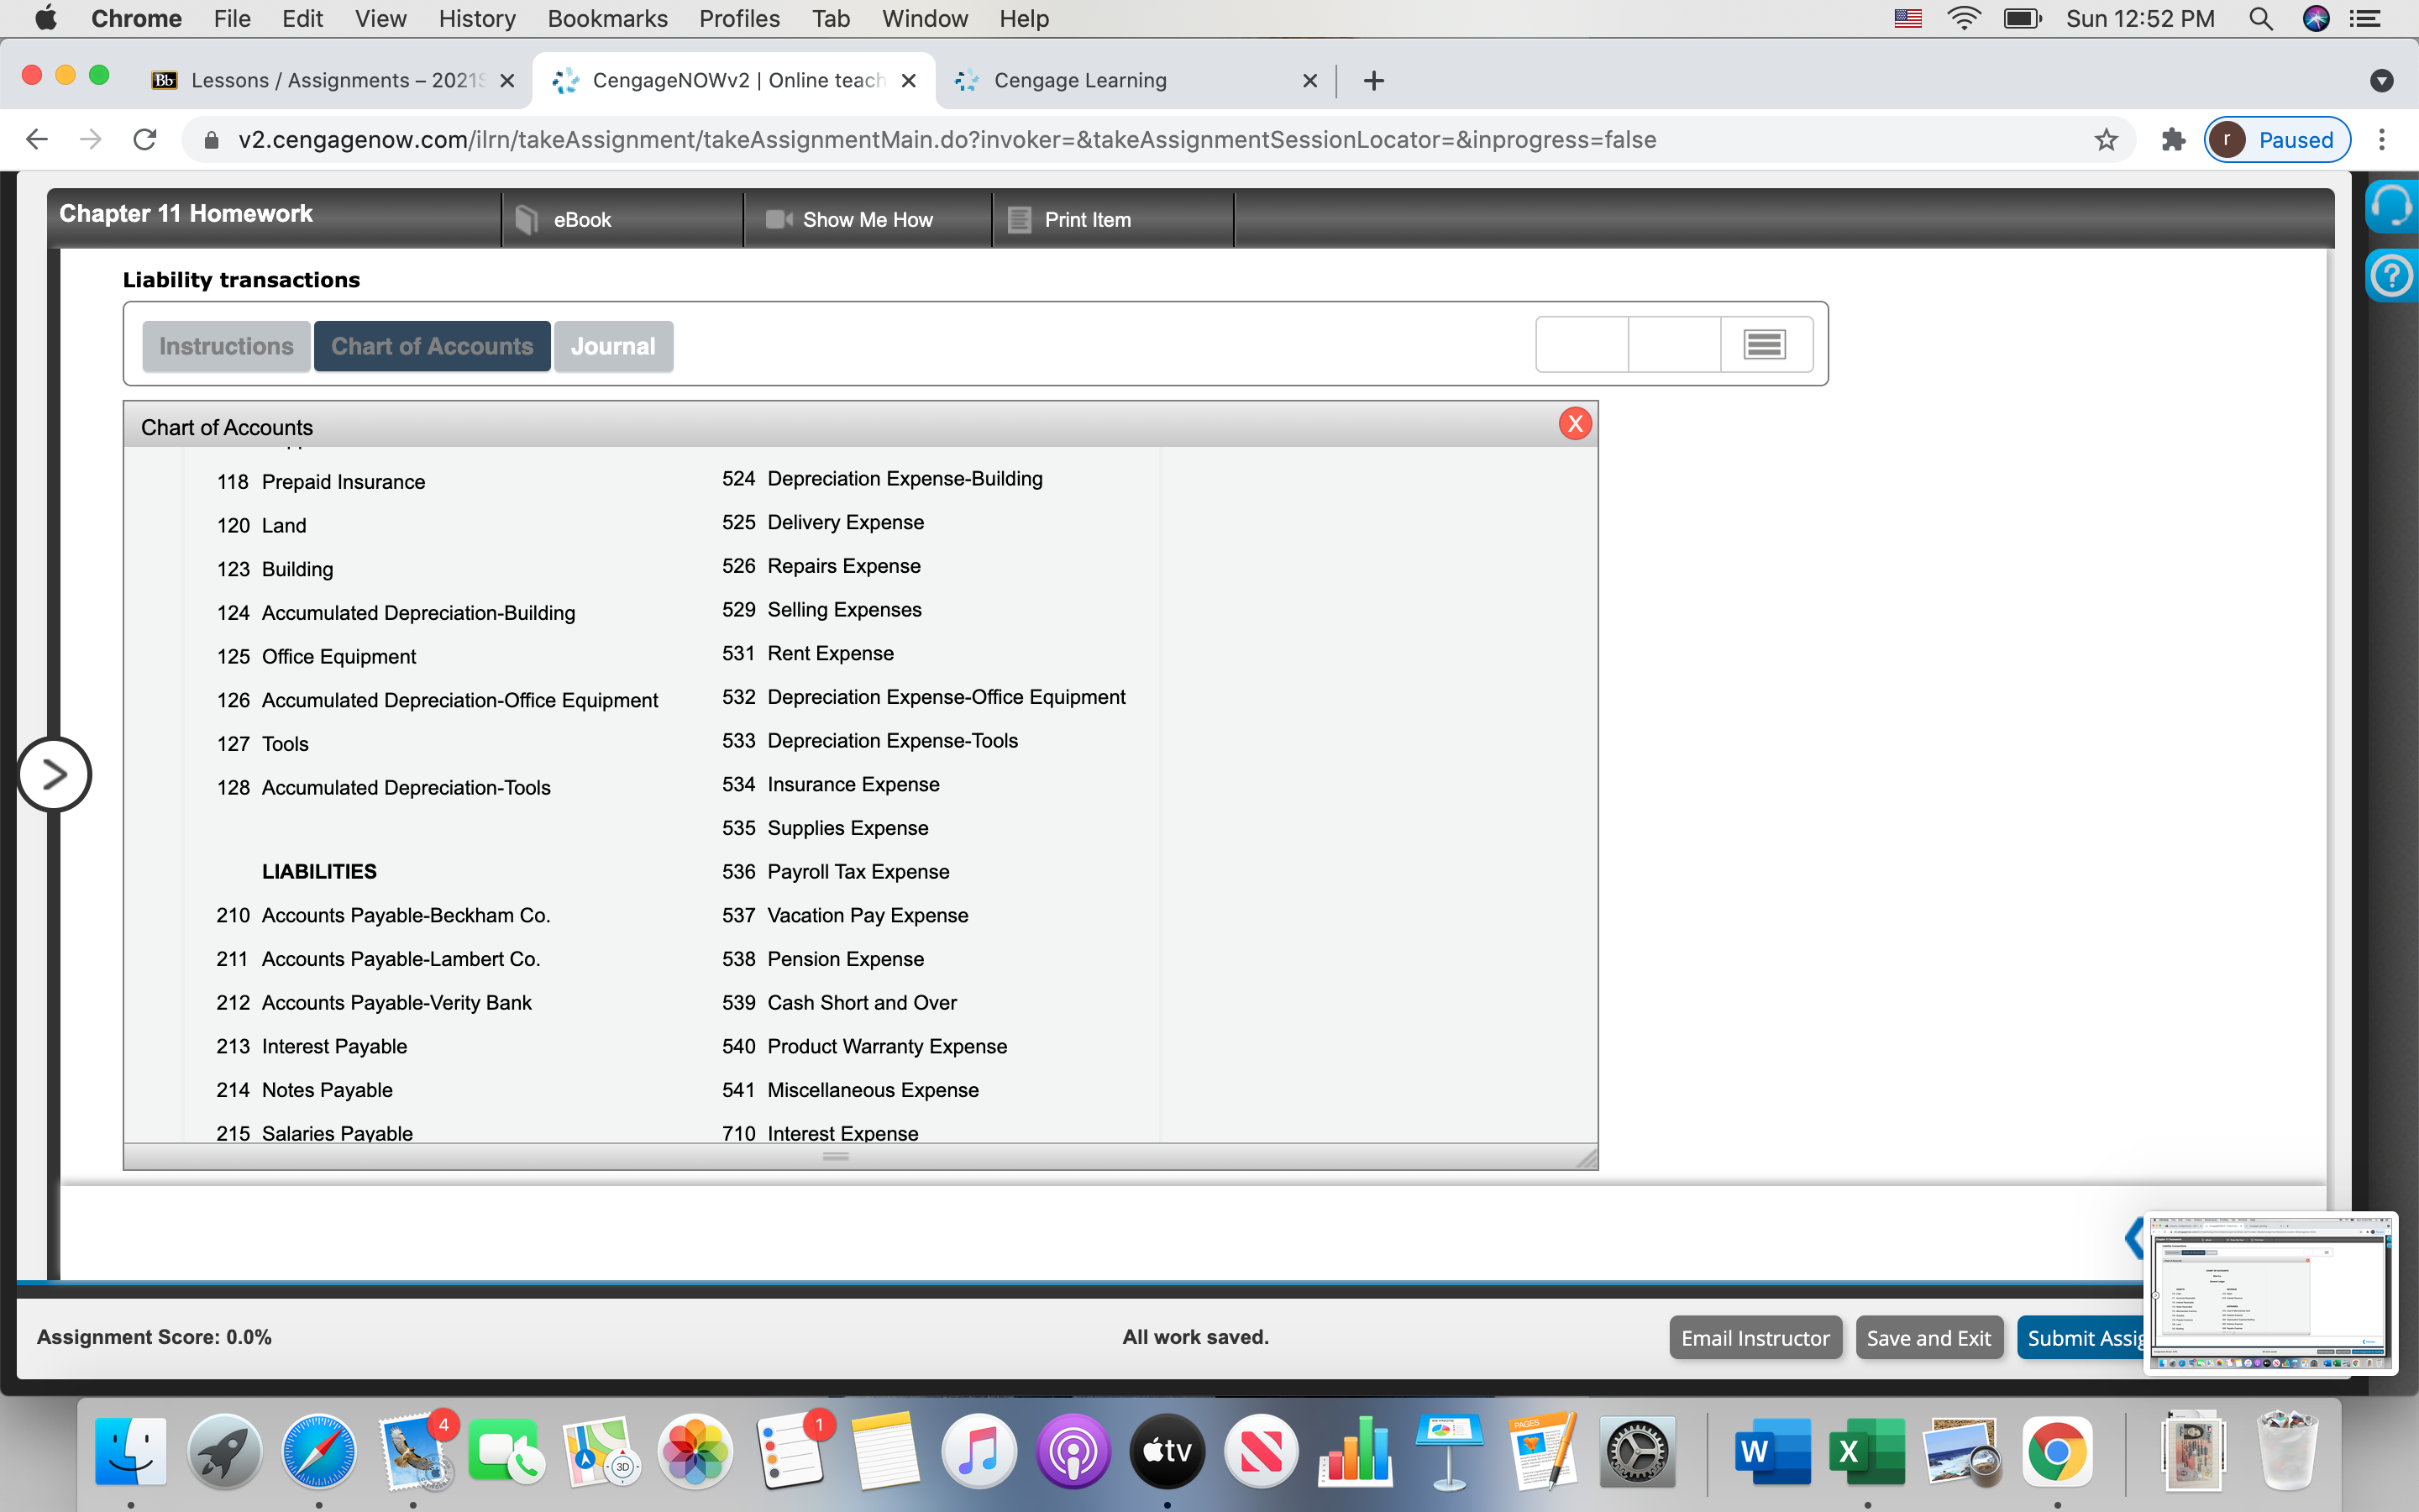Switch to the Journal tab
Screen dimensions: 2419x1512
tap(611, 346)
